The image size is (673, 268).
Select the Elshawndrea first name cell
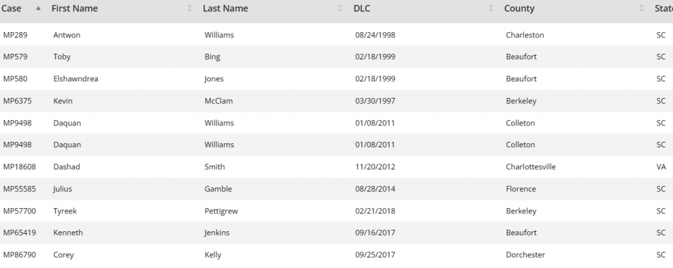point(76,79)
